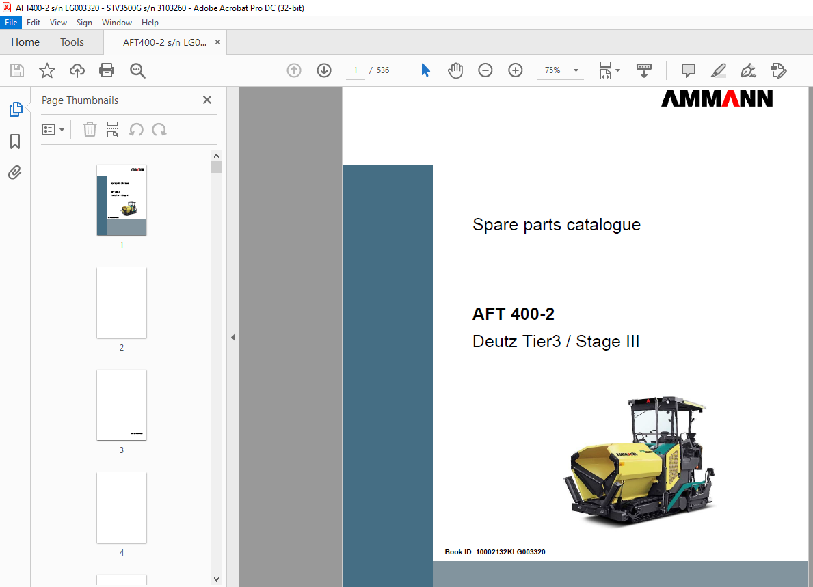Rotate page counterclockwise
This screenshot has width=813, height=587.
pos(136,130)
